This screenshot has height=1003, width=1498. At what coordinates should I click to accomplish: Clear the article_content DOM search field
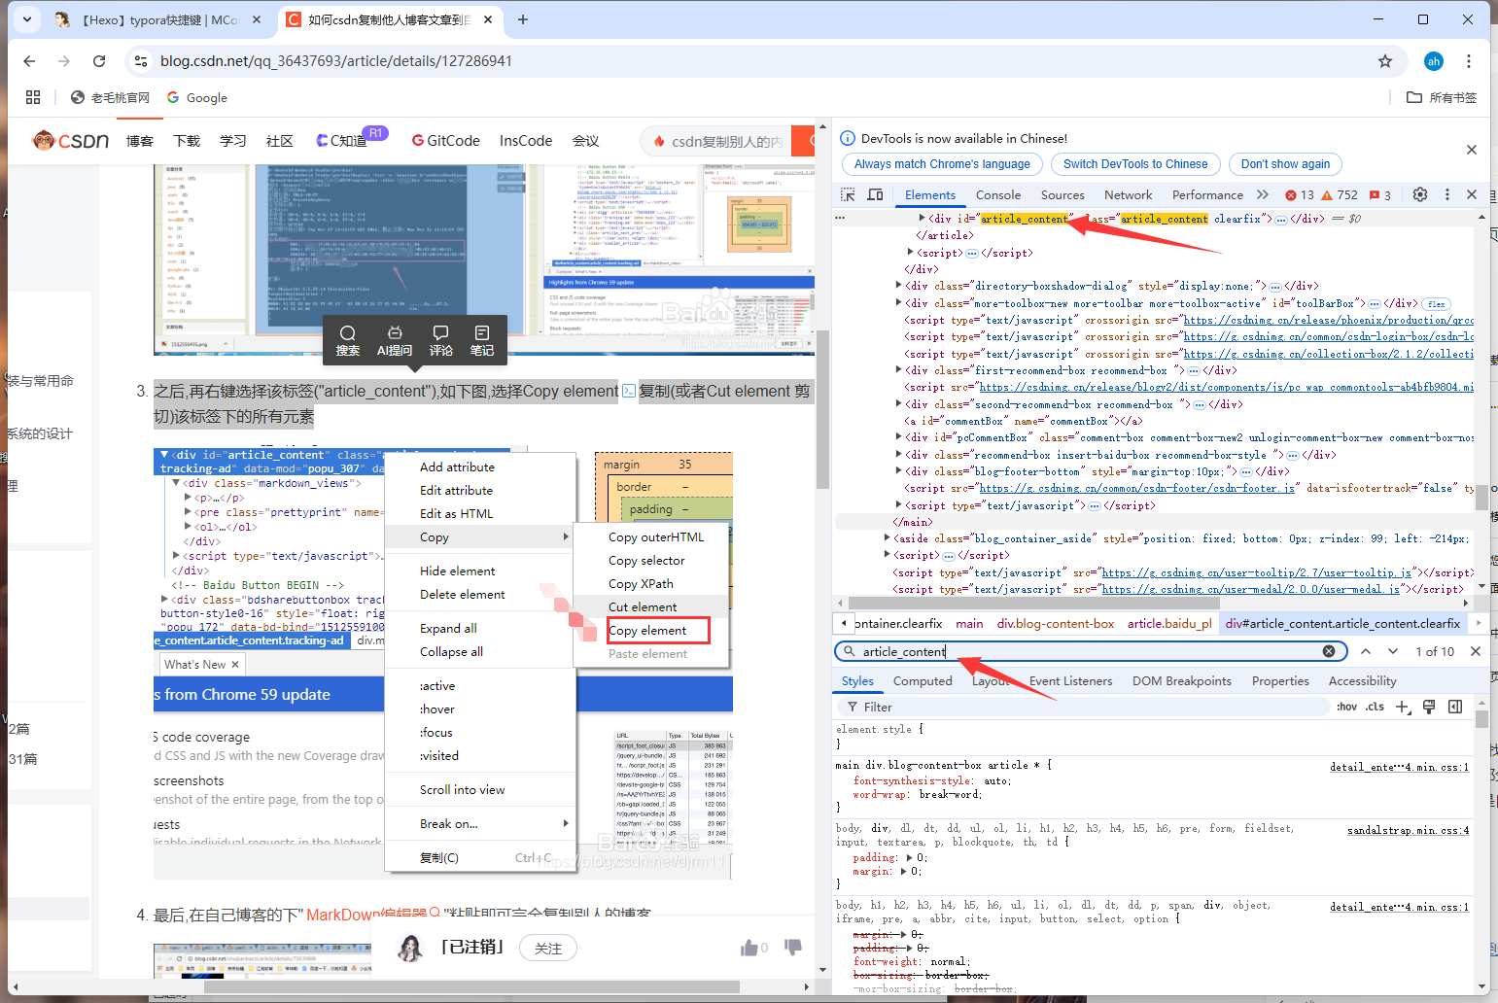tap(1329, 651)
